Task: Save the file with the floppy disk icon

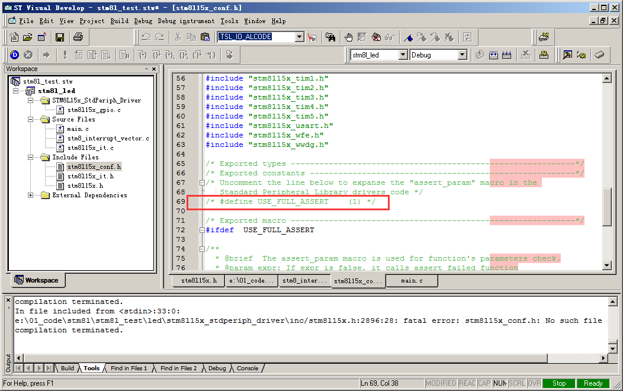Action: (60, 37)
